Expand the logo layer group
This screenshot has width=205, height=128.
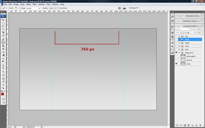point(179,36)
